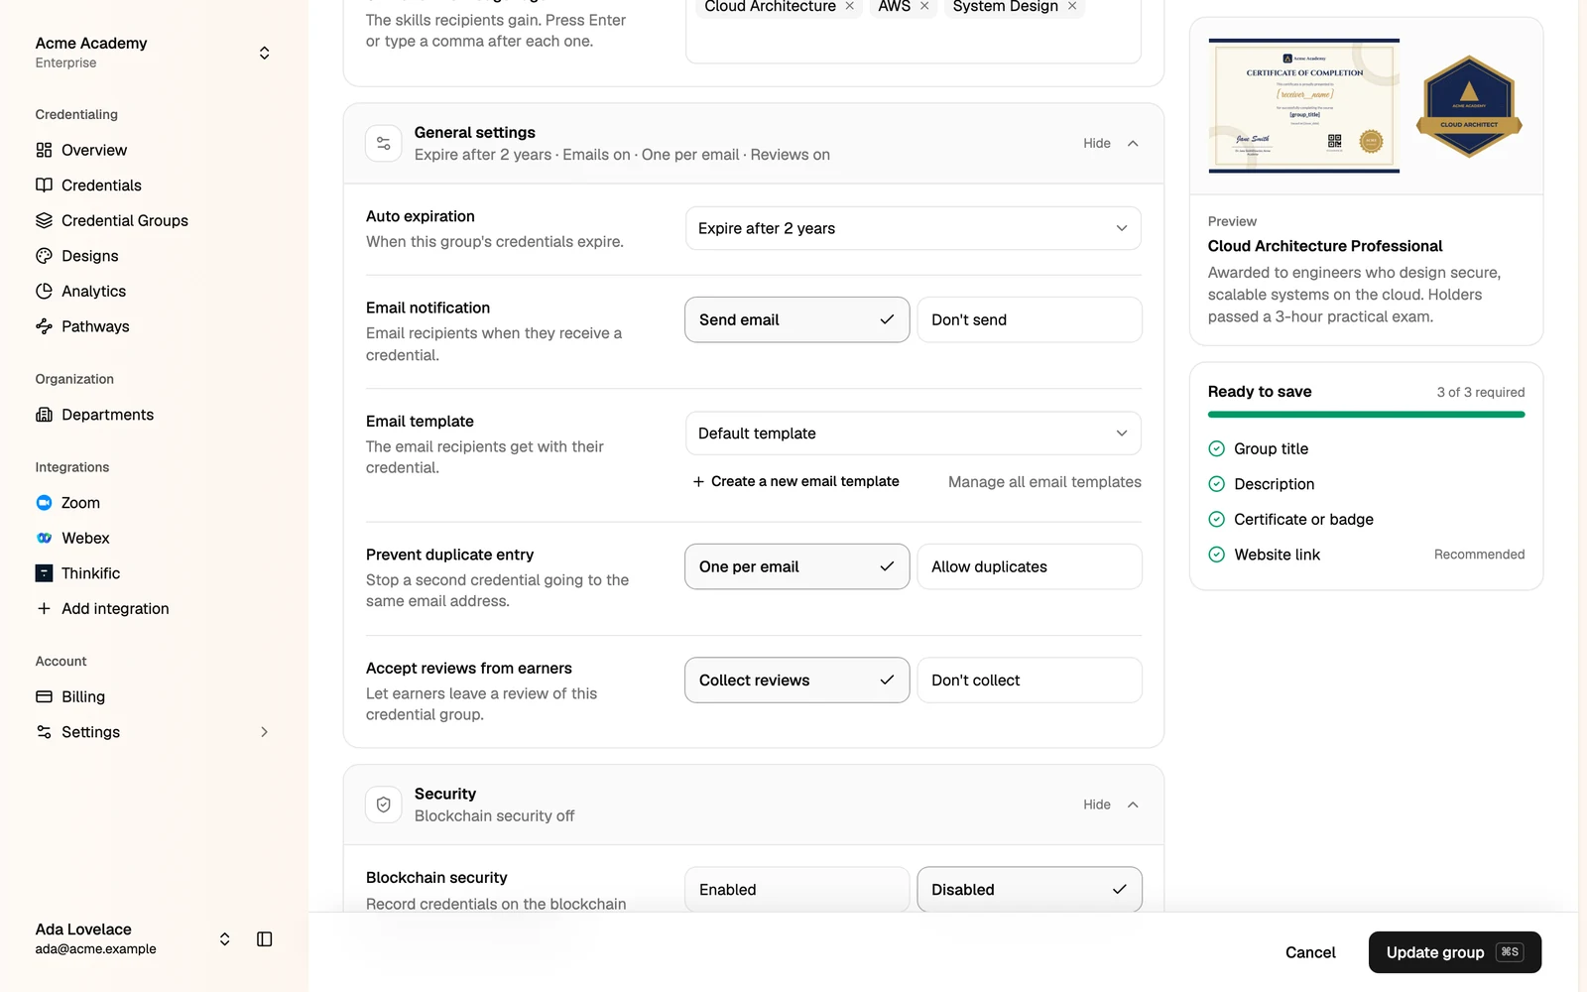Choose the One per email option

click(797, 566)
